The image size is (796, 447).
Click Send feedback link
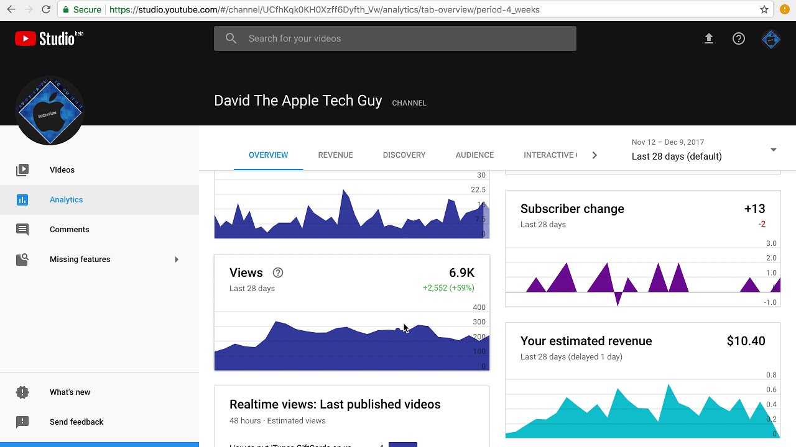tap(76, 422)
